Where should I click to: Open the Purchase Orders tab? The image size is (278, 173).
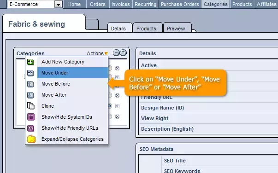[180, 4]
